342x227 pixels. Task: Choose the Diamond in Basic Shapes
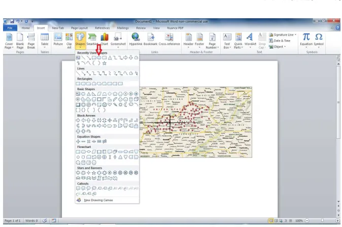pyautogui.click(x=110, y=94)
